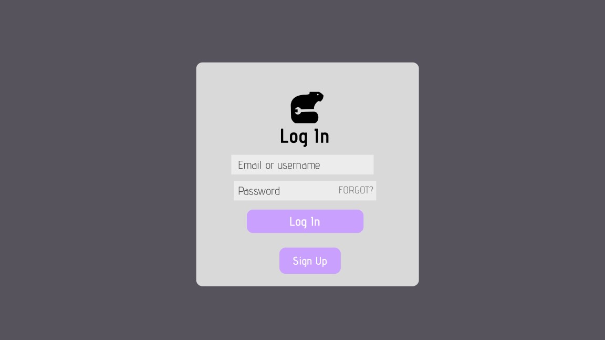The image size is (605, 340).
Task: Go to Sign Up button
Action: (x=310, y=261)
